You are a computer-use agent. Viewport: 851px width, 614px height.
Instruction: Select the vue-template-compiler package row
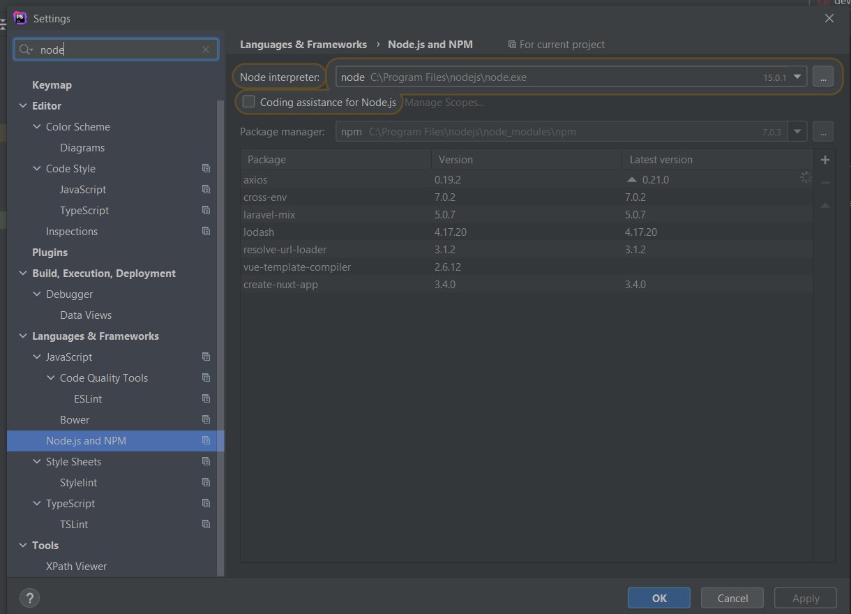(x=527, y=267)
